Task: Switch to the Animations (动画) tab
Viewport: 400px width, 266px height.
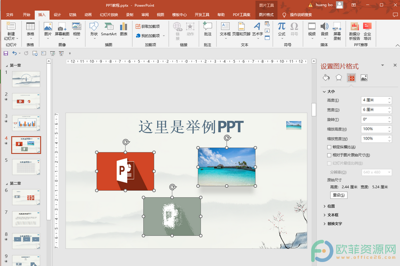Action: pyautogui.click(x=88, y=15)
